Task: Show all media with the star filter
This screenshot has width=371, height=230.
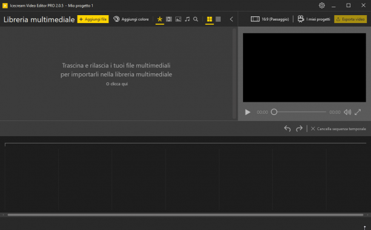Action: coord(159,19)
